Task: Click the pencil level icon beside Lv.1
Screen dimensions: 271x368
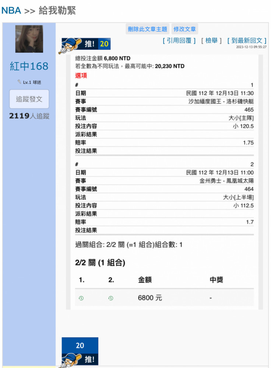Action: [x=19, y=82]
